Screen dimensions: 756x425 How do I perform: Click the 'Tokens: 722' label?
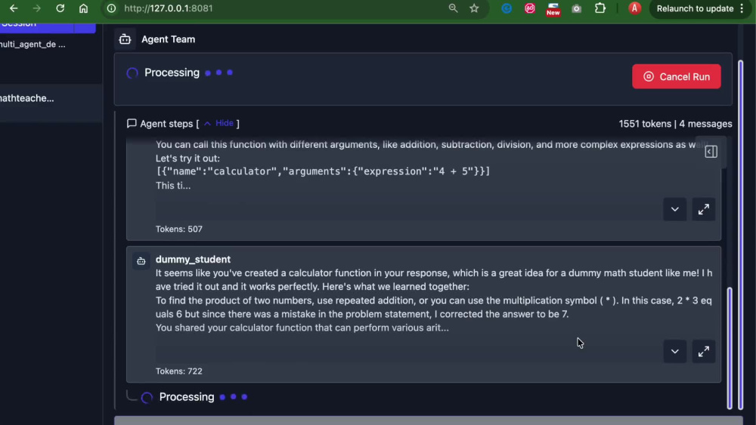(x=179, y=371)
